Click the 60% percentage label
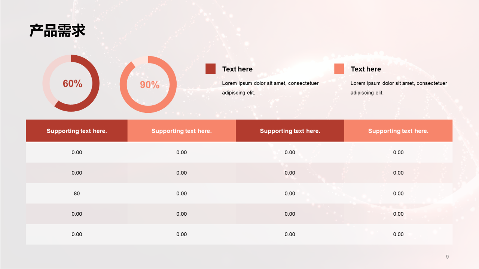The image size is (479, 269). click(72, 84)
